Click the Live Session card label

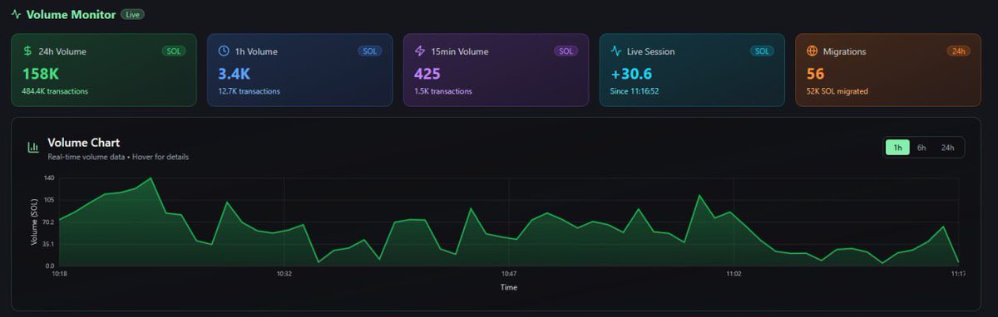pos(651,51)
